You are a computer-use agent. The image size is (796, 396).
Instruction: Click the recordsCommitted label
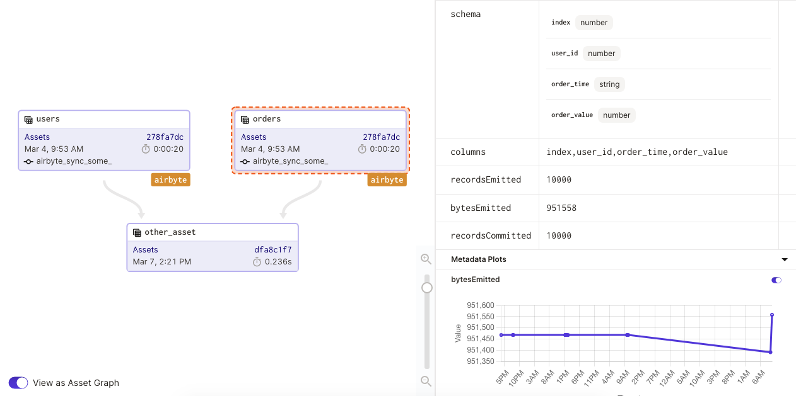click(x=491, y=235)
